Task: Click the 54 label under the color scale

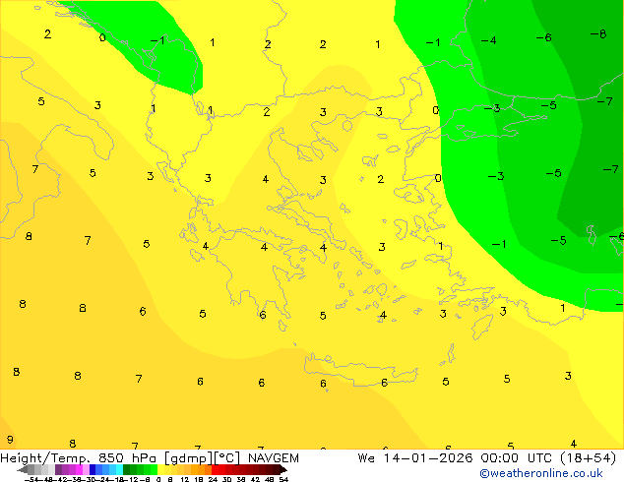Action: point(283,479)
